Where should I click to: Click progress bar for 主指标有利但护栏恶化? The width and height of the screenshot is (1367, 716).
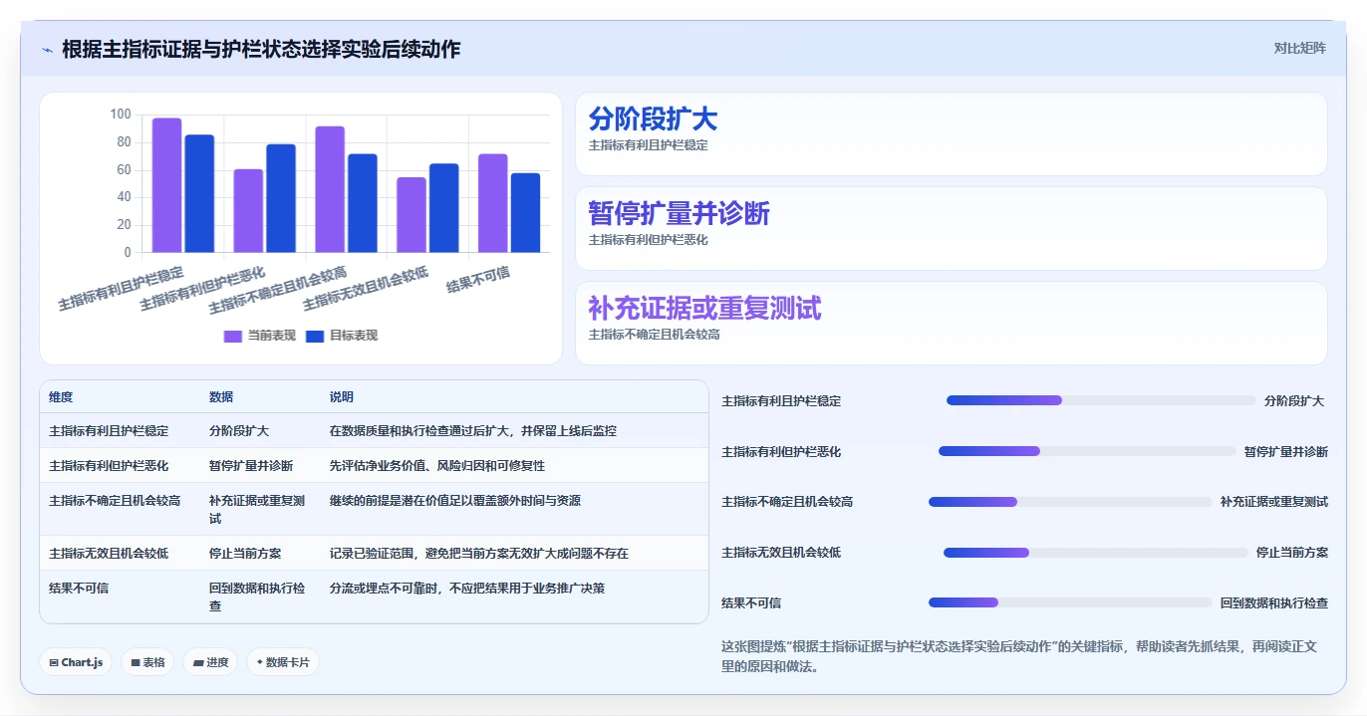(x=1087, y=451)
